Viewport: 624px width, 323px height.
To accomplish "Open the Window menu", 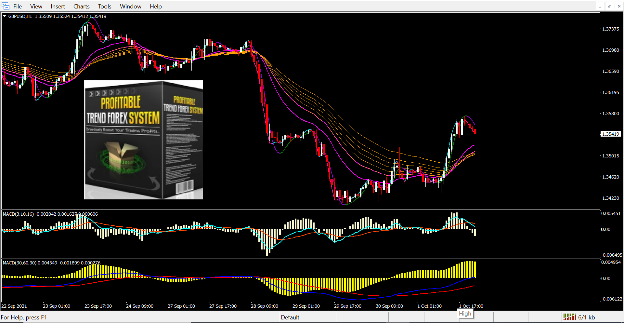I will tap(130, 7).
